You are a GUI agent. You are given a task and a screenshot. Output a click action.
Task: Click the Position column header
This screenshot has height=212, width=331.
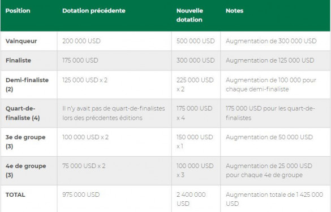(18, 11)
